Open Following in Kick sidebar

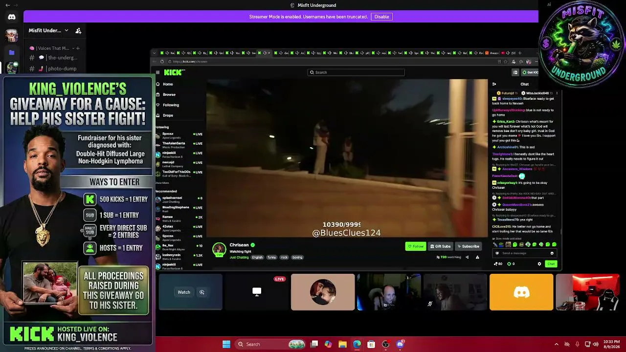tap(171, 105)
